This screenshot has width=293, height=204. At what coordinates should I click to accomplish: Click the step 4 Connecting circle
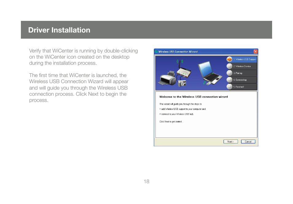point(229,80)
